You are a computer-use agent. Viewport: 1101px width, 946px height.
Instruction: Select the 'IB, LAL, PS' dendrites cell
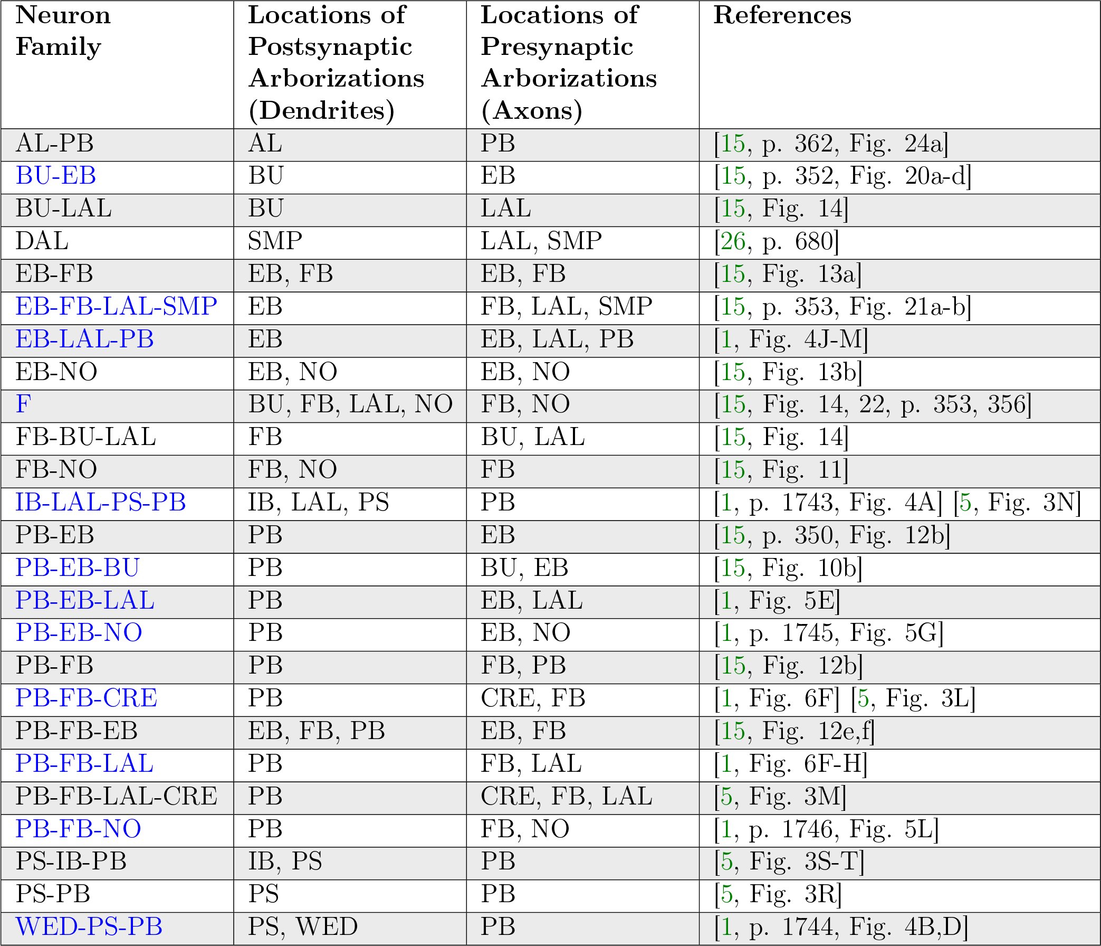350,504
